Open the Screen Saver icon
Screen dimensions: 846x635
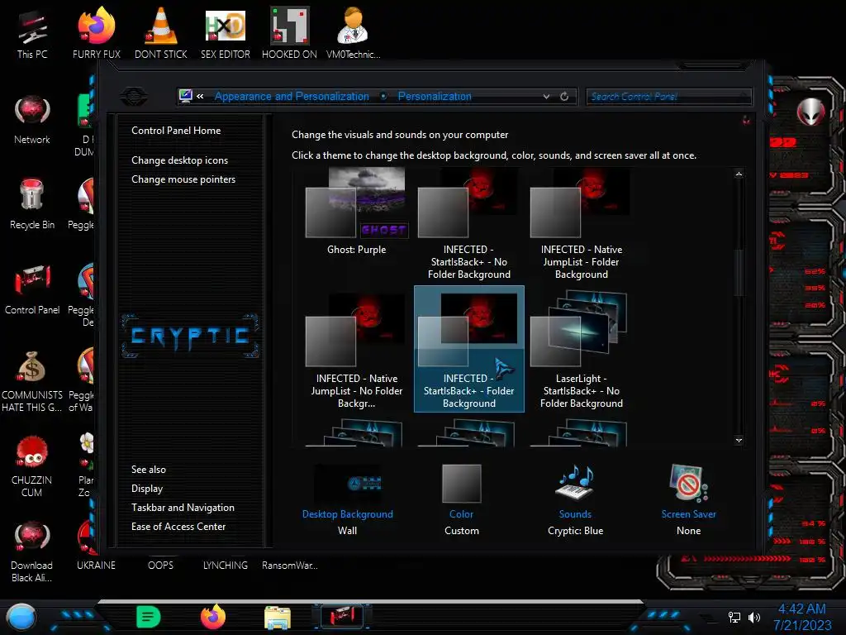pos(688,483)
